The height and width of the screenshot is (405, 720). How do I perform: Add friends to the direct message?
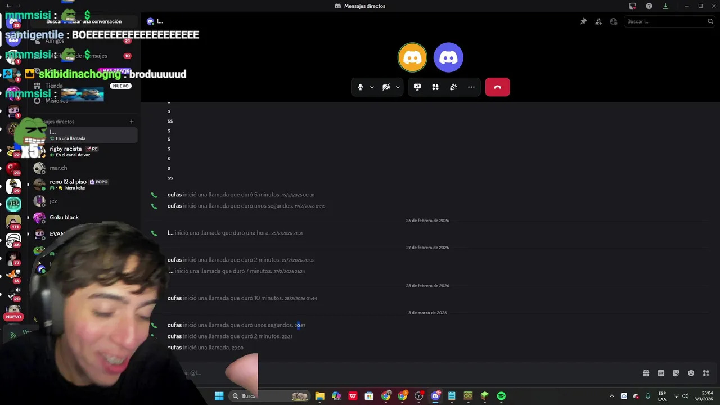pyautogui.click(x=598, y=21)
